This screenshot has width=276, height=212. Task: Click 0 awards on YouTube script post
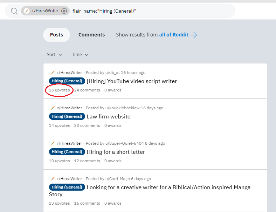pyautogui.click(x=113, y=90)
